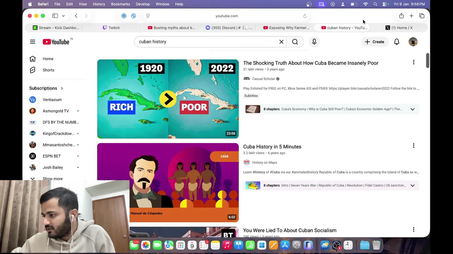Viewport: 453px width, 254px height.
Task: Open the Photos app in the Dock
Action: pyautogui.click(x=145, y=245)
